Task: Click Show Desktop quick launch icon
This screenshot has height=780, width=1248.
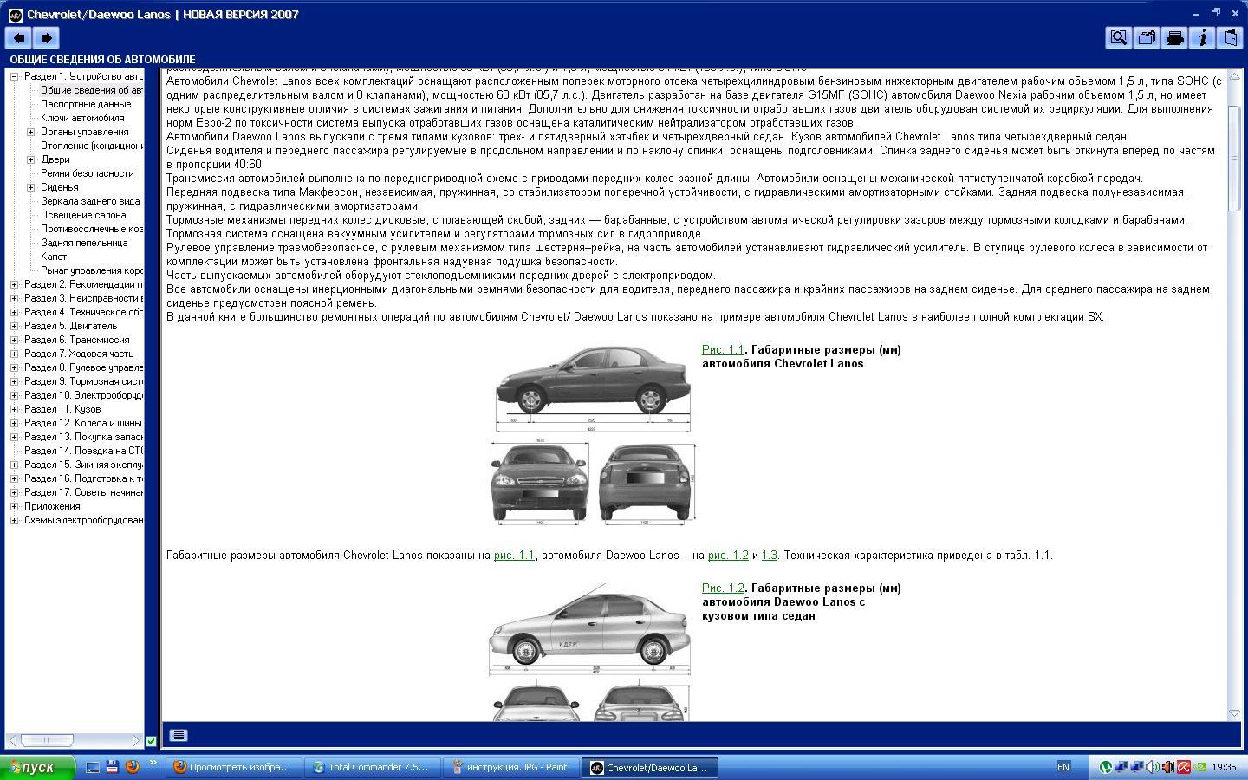Action: tap(92, 767)
